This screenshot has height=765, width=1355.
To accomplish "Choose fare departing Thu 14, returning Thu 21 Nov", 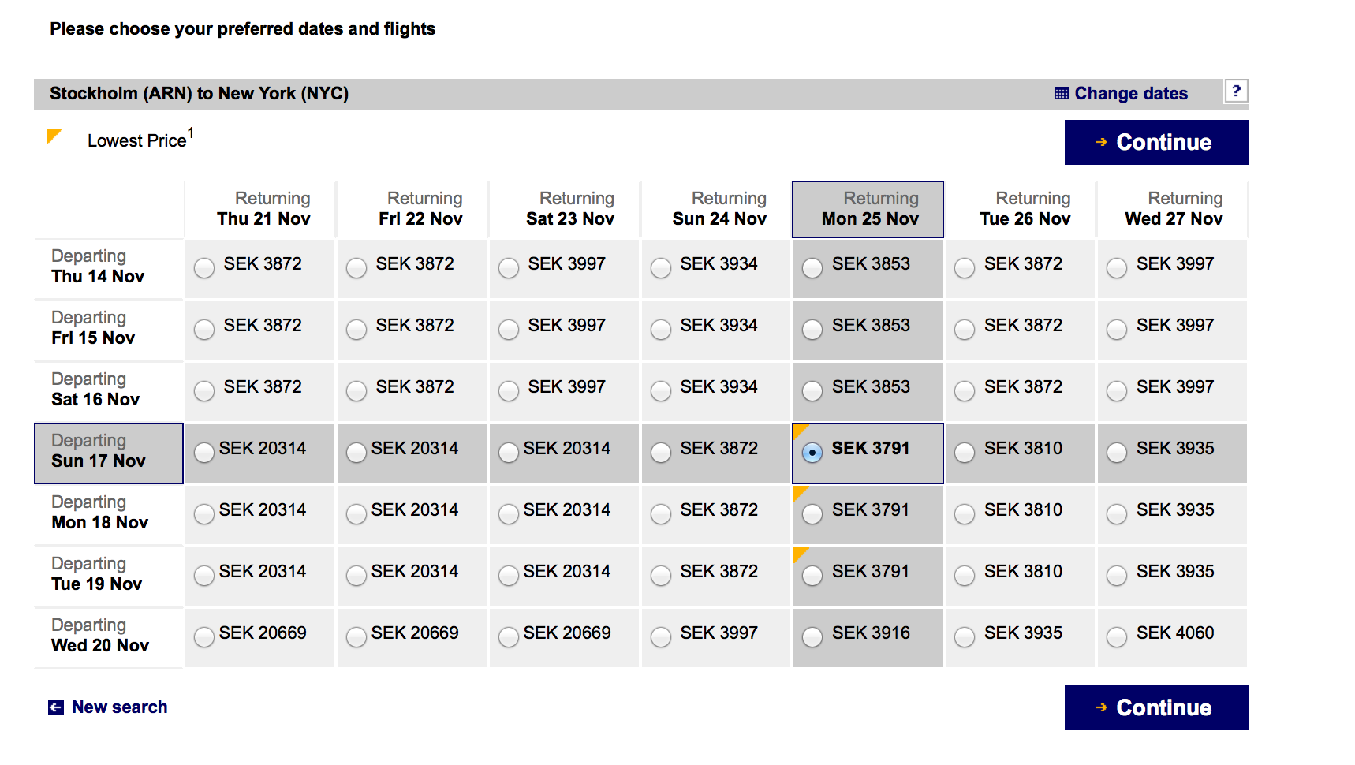I will [x=204, y=268].
